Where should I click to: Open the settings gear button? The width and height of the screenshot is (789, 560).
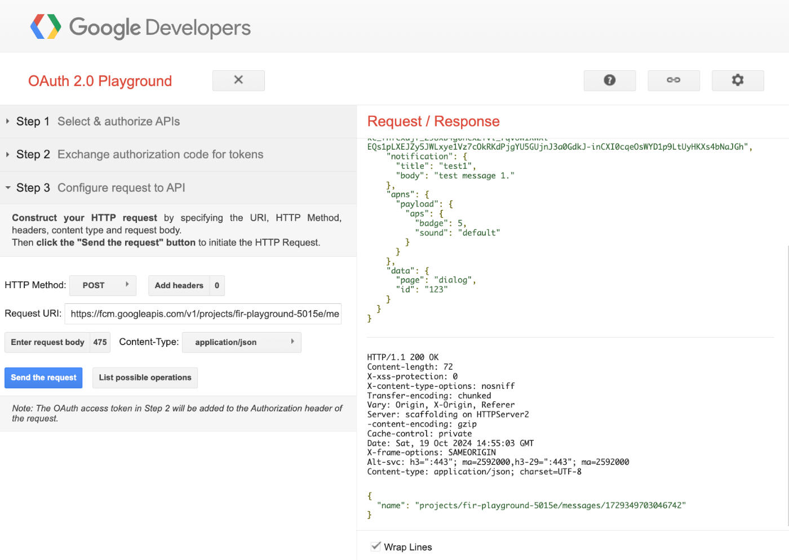click(x=738, y=80)
